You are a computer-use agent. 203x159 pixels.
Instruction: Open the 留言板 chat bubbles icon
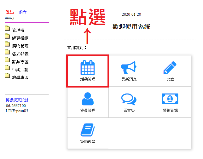(129, 99)
